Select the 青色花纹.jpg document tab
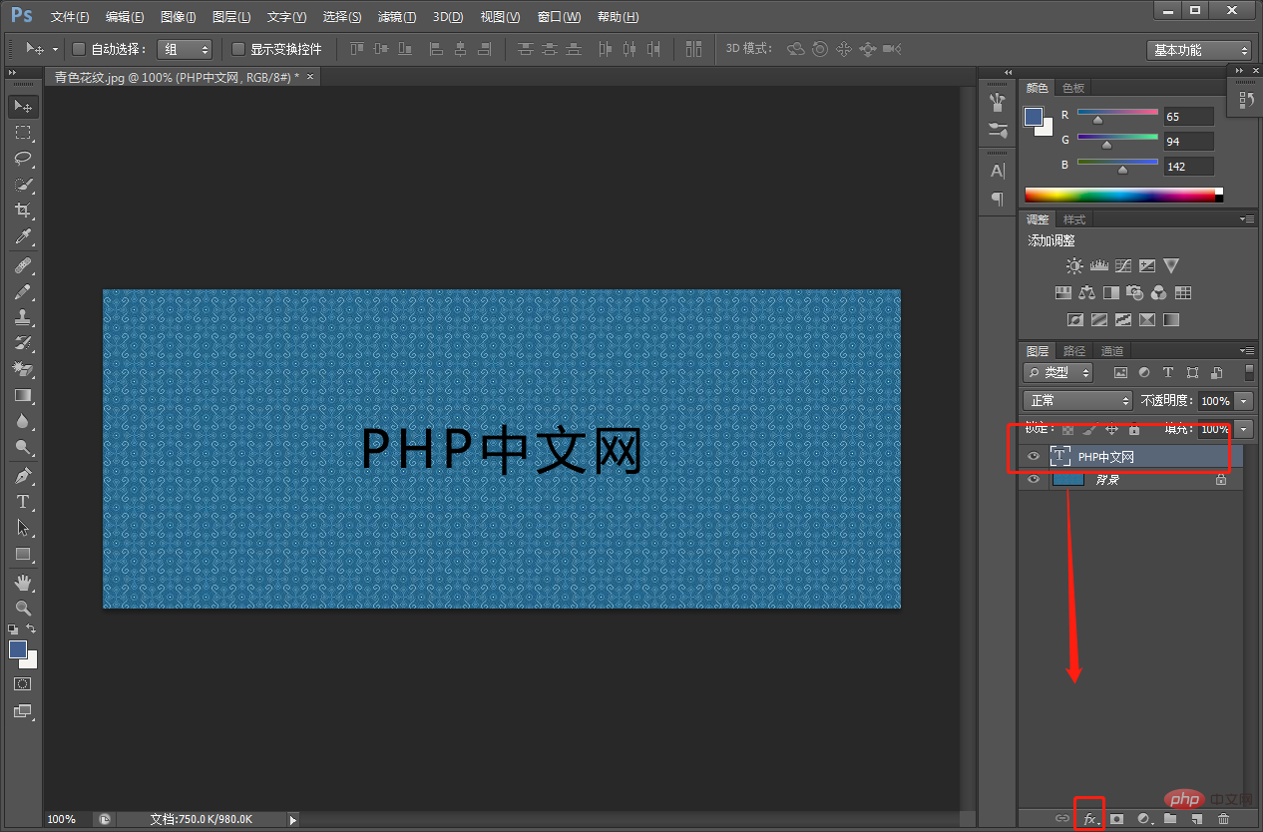Image resolution: width=1263 pixels, height=832 pixels. click(x=176, y=77)
